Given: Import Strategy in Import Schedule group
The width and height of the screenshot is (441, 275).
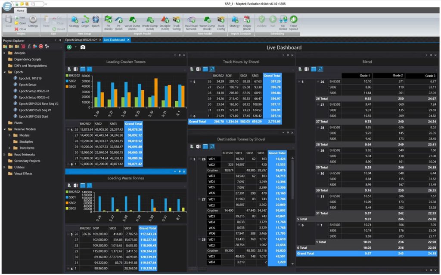Looking at the screenshot, I should (x=235, y=21).
